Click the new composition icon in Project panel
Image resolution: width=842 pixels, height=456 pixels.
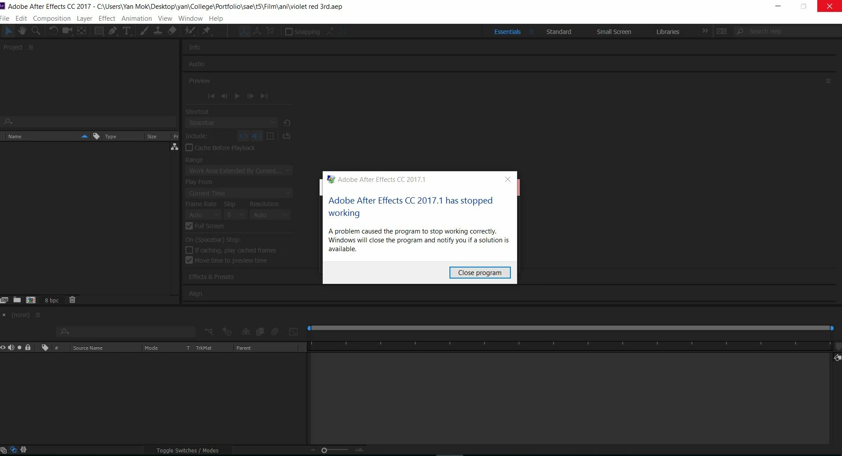tap(30, 300)
